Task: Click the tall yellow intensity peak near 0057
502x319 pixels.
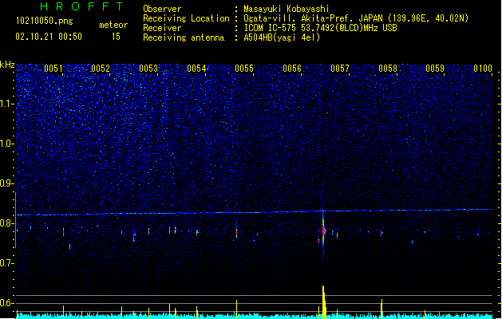Action: pos(324,302)
